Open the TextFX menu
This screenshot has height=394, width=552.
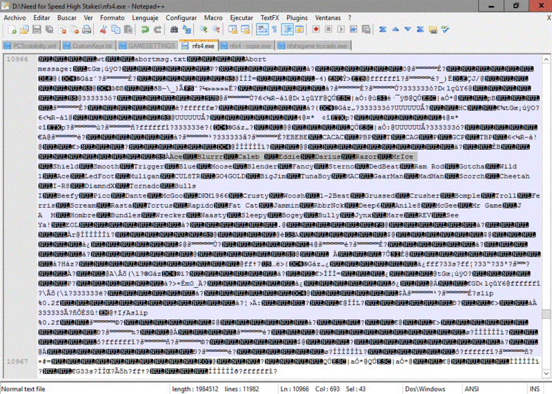(x=270, y=18)
